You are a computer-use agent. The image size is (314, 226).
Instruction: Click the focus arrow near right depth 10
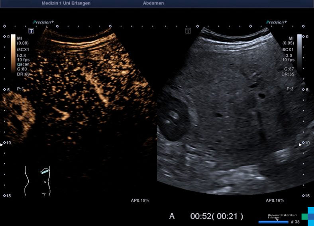click(x=301, y=145)
